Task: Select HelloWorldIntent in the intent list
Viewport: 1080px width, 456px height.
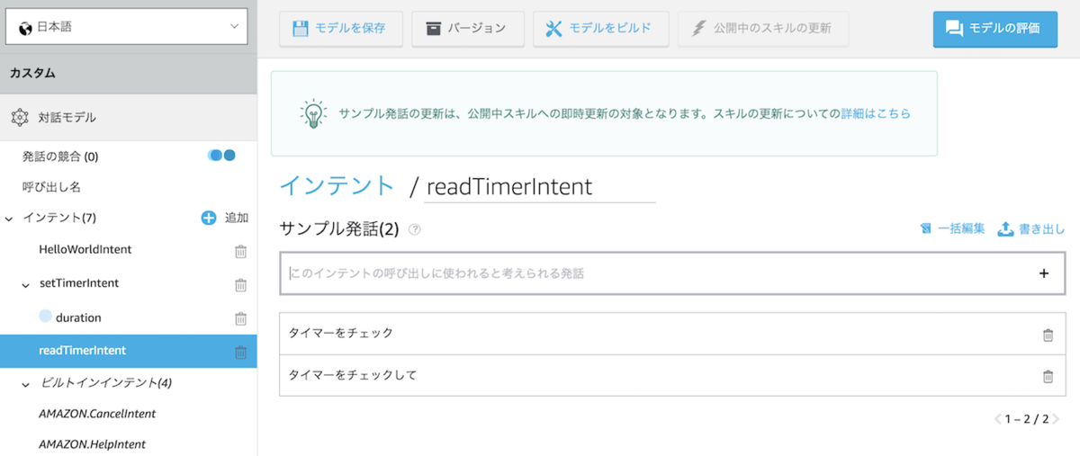Action: click(x=85, y=249)
